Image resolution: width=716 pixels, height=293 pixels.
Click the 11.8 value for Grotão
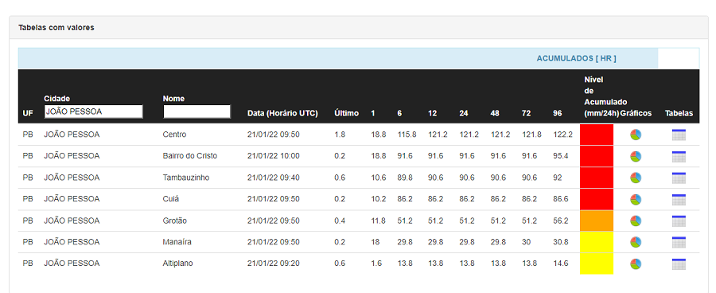point(379,221)
